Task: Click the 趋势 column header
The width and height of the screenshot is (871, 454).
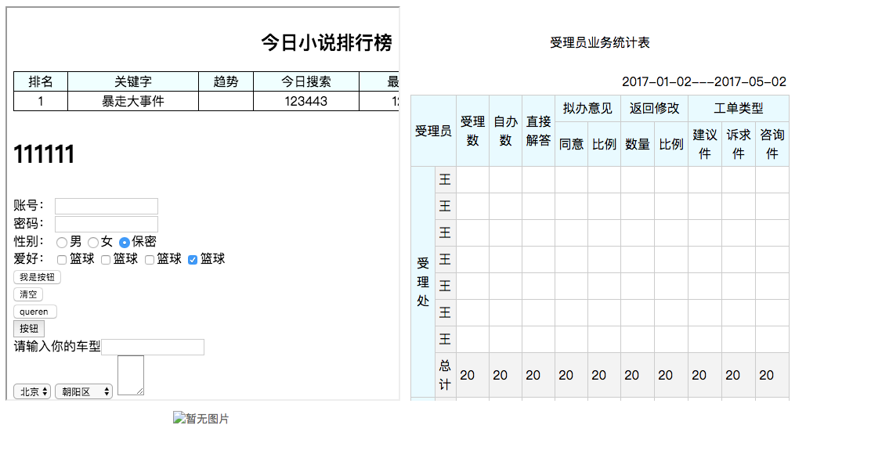Action: 226,81
